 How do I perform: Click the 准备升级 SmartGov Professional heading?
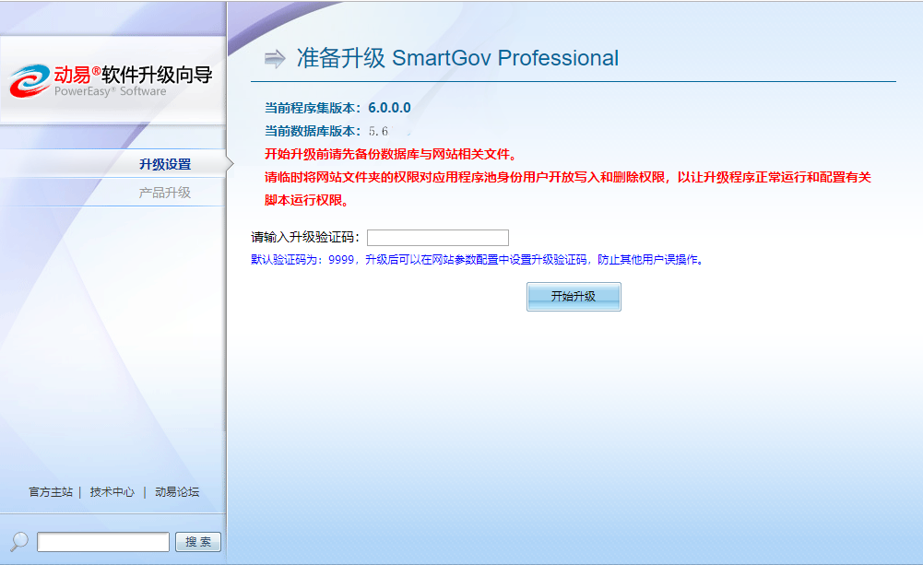[x=457, y=58]
